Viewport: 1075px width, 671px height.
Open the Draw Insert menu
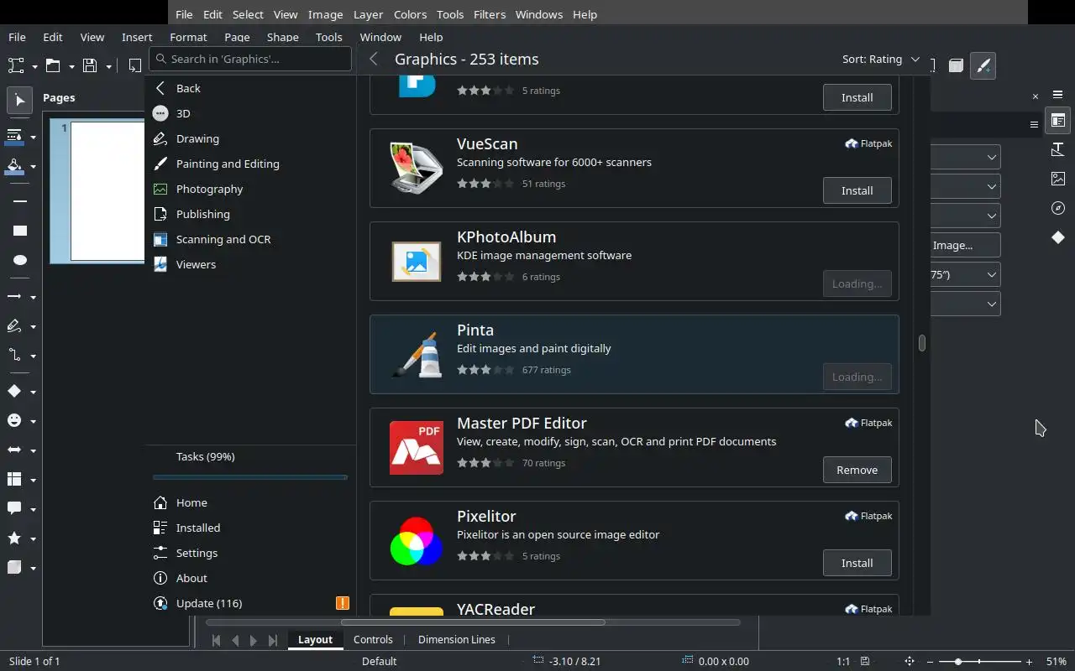click(x=137, y=37)
